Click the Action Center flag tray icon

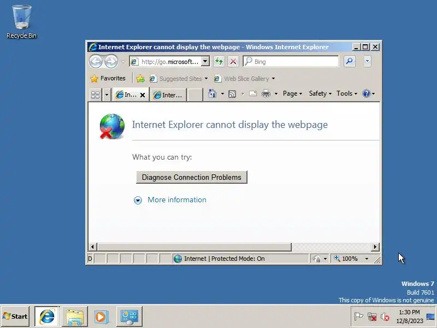coord(358,317)
